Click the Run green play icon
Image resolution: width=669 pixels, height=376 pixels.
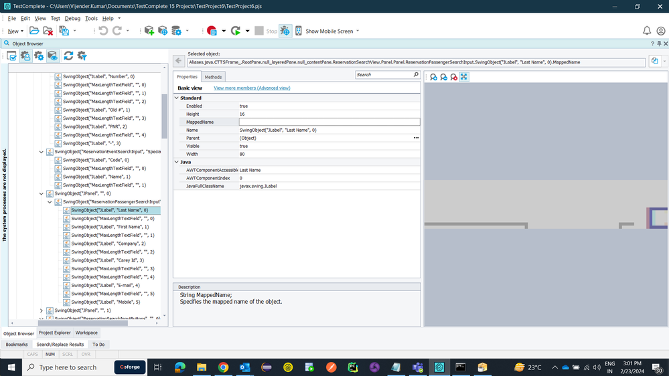[235, 31]
